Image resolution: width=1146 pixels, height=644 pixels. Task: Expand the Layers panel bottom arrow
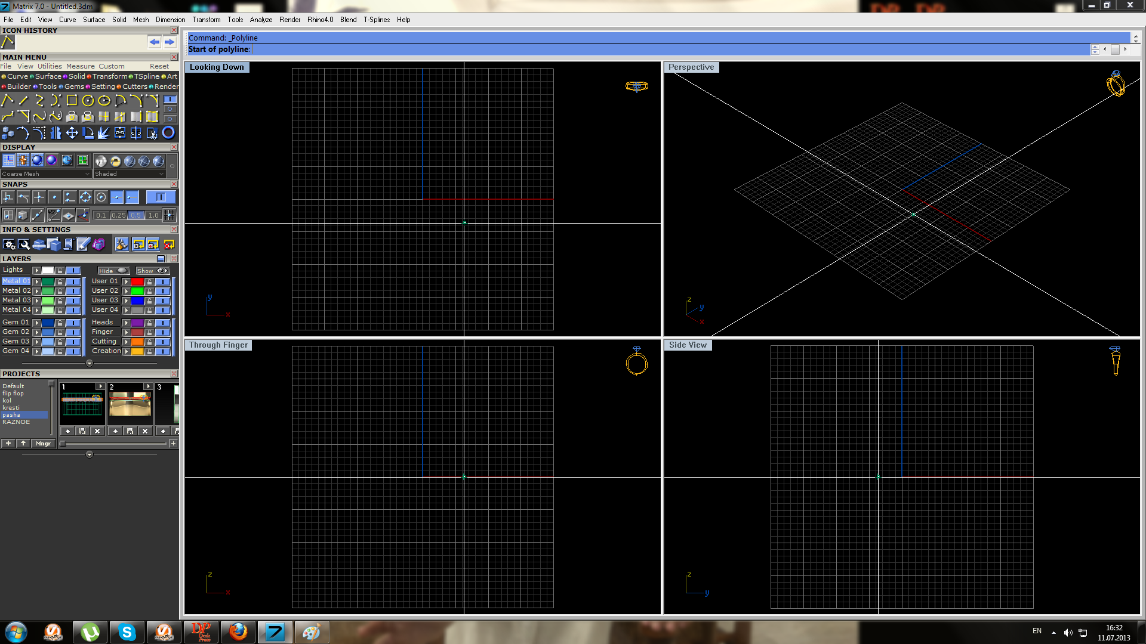(x=90, y=363)
